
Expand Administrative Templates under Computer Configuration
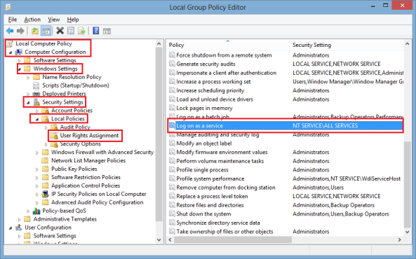[x=20, y=220]
